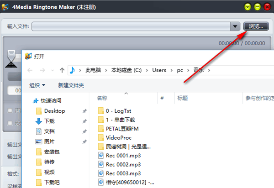This screenshot has height=188, width=274.
Task: Click the up-one-level arrow
Action: point(62,70)
